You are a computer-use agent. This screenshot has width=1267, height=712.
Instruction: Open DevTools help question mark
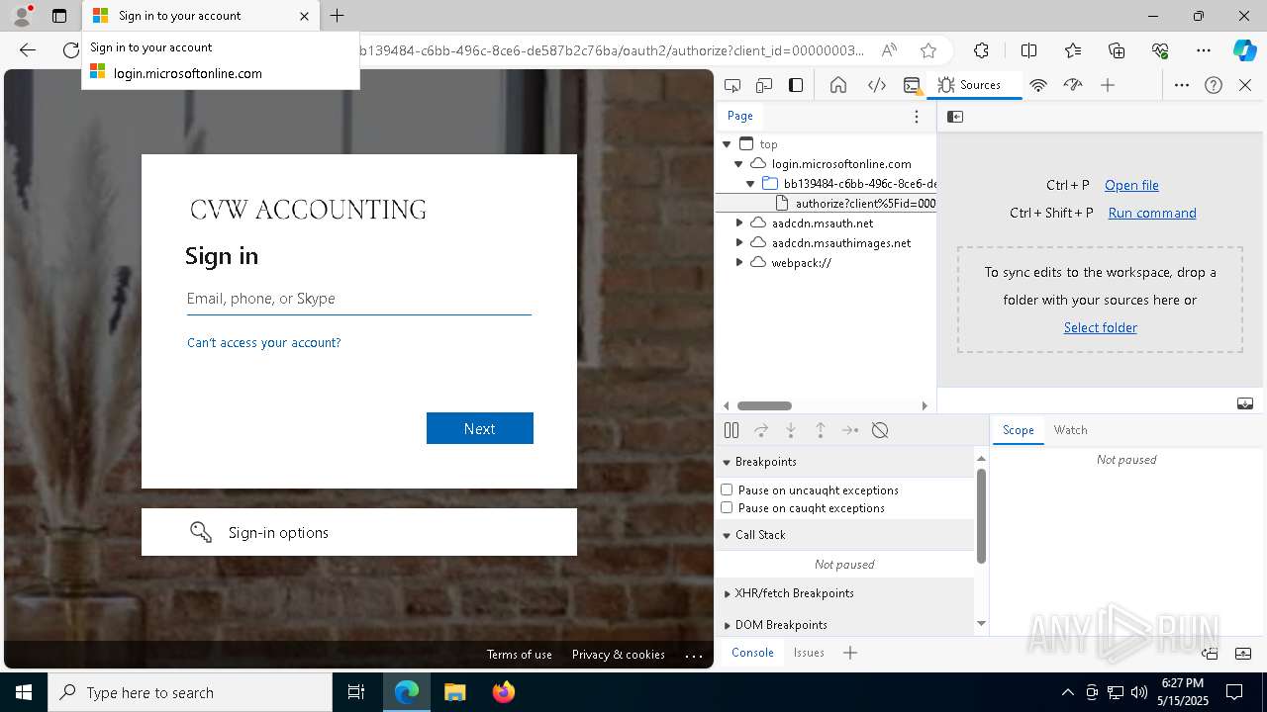tap(1214, 85)
